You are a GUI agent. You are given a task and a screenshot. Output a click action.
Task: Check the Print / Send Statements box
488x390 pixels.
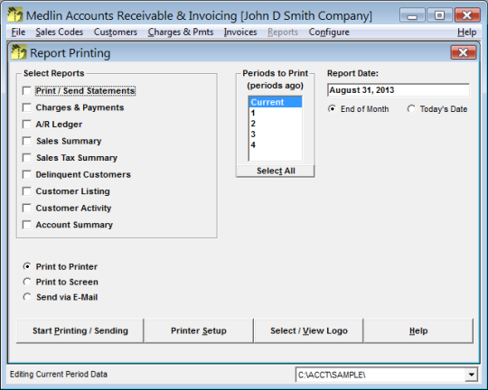pyautogui.click(x=27, y=91)
